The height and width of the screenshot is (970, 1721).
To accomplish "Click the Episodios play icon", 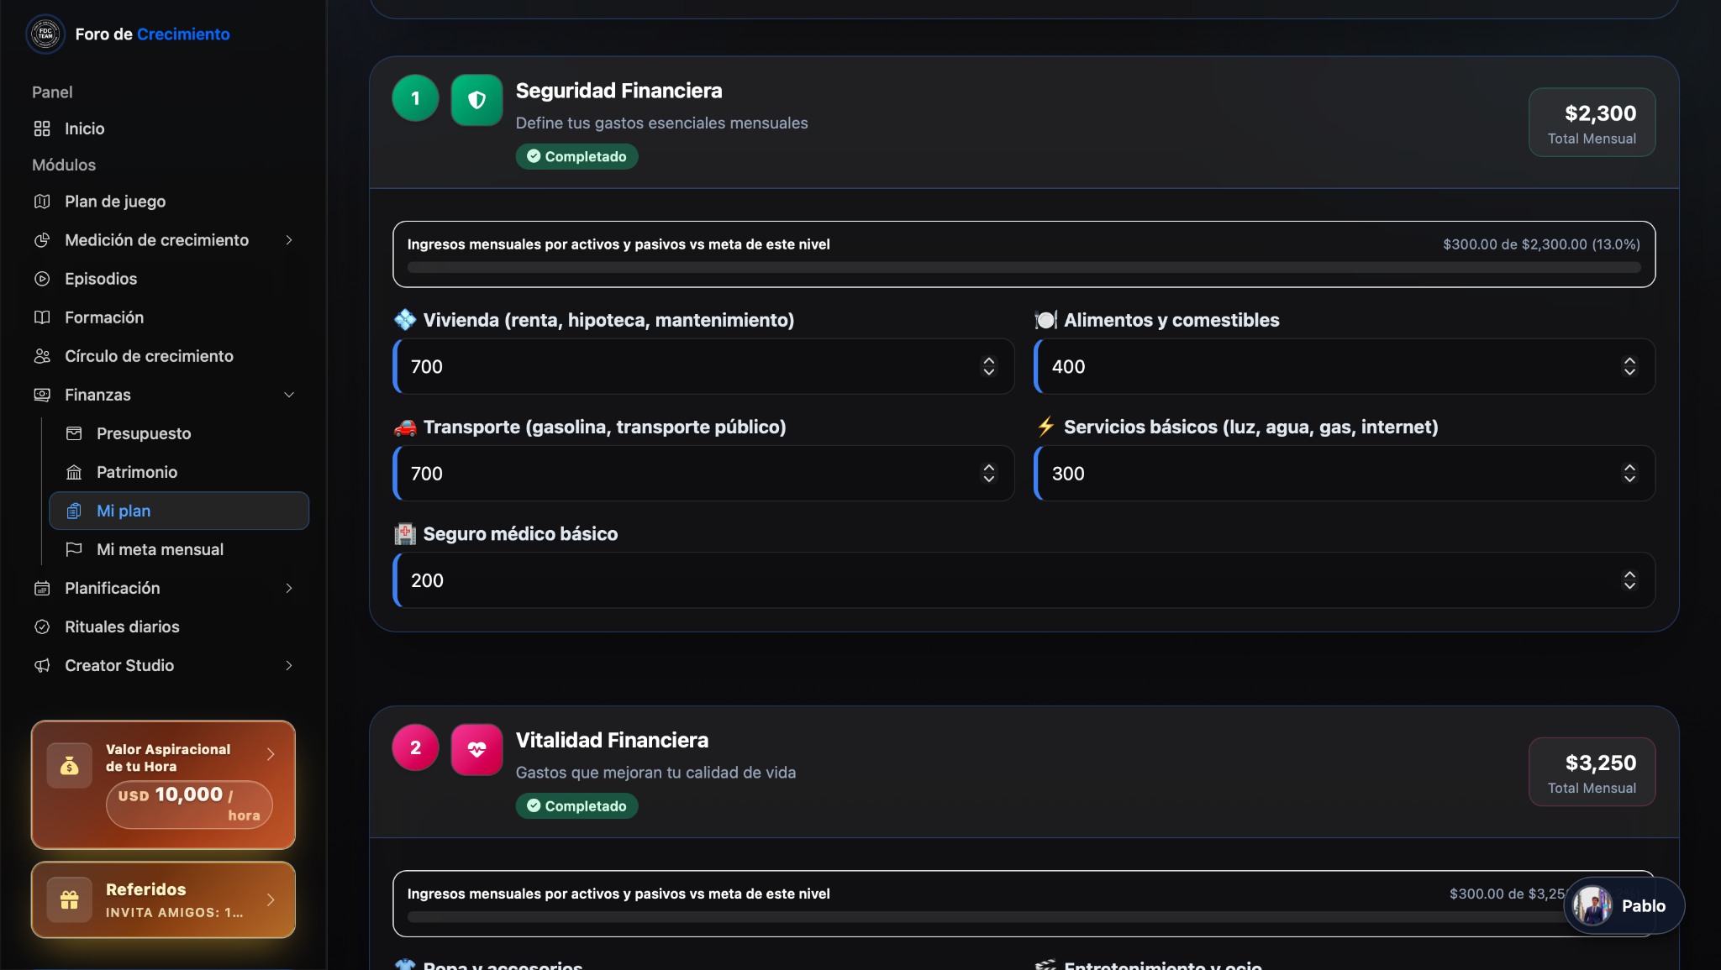I will (42, 279).
